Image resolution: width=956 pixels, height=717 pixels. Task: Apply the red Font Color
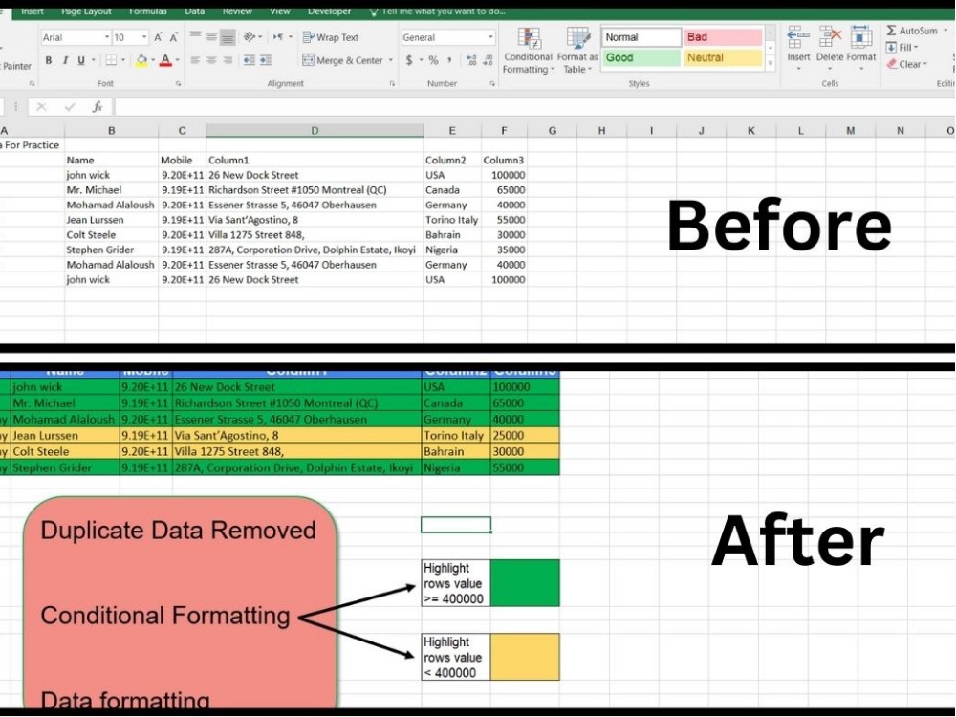point(165,60)
